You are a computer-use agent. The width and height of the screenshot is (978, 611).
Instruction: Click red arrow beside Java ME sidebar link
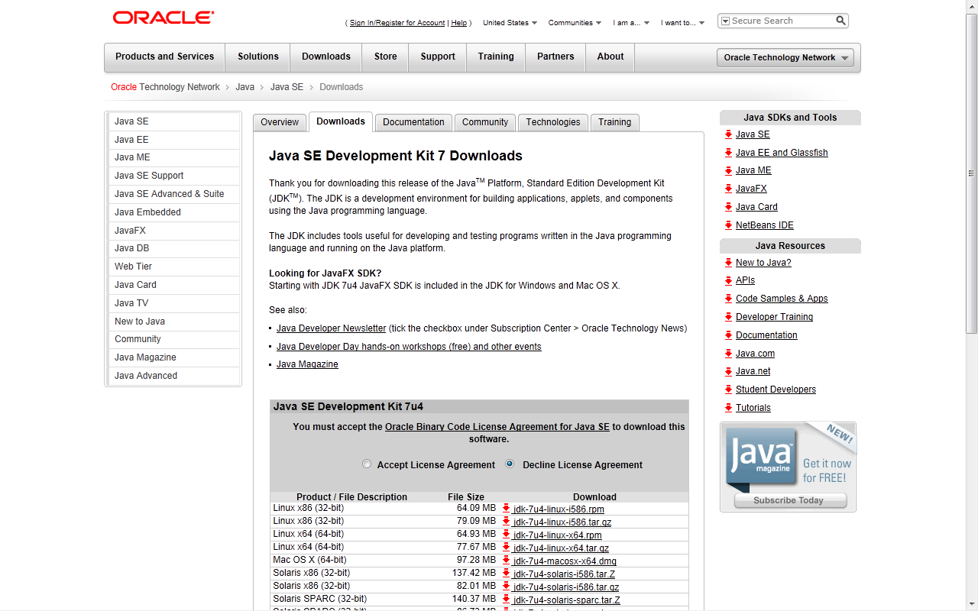click(x=729, y=170)
